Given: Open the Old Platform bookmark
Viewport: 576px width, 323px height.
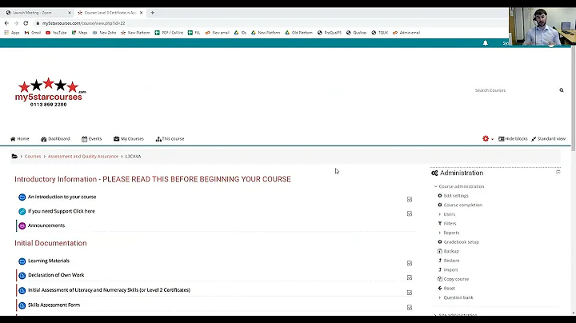Looking at the screenshot, I should pyautogui.click(x=298, y=33).
